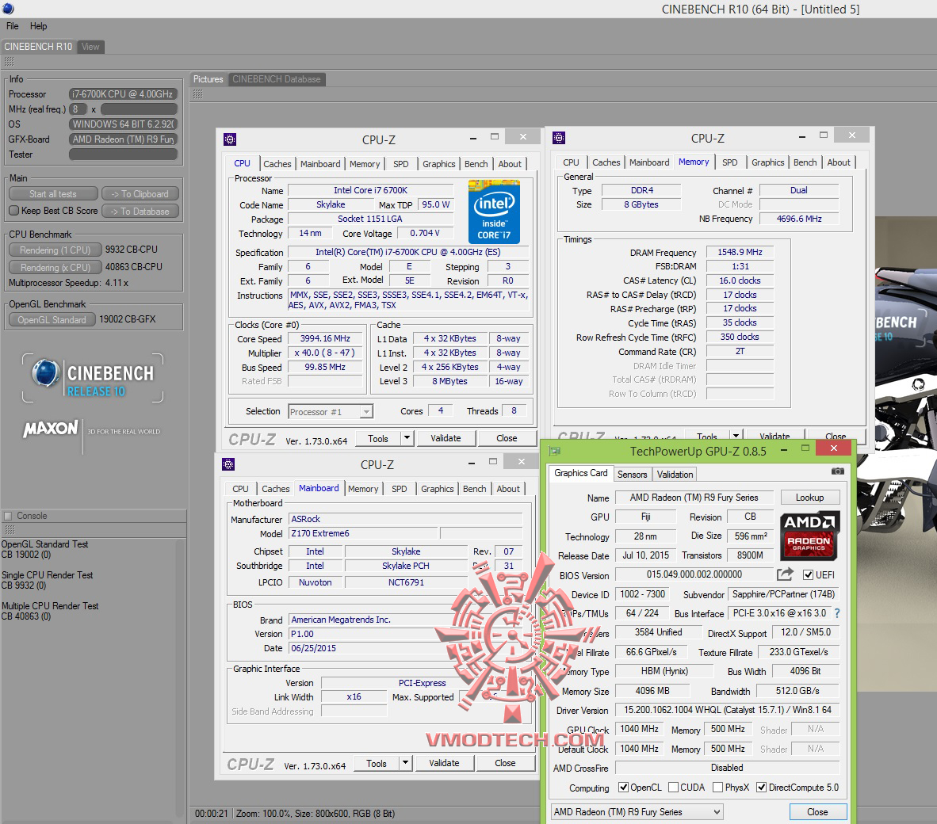
Task: Click Validate in Mainboard CPU-Z window
Action: [x=444, y=762]
